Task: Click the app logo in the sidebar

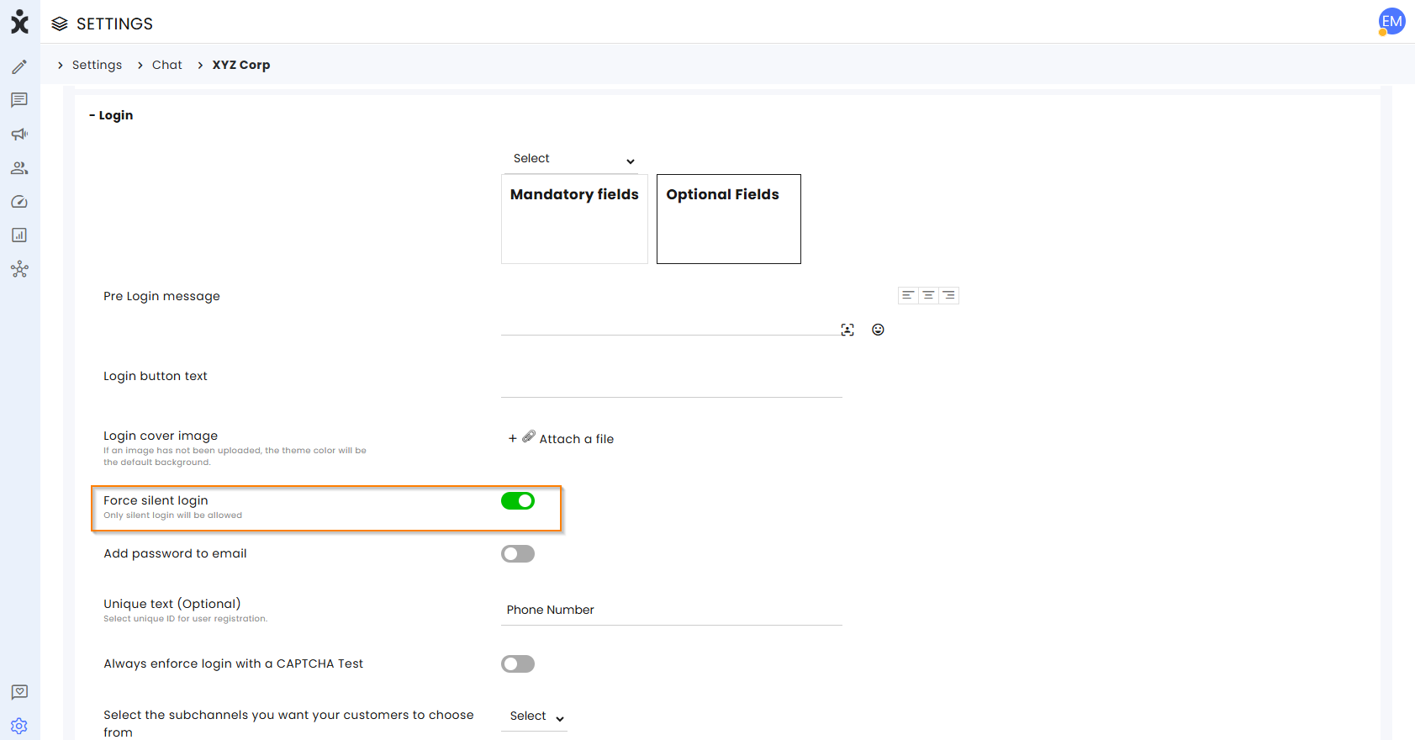Action: [x=19, y=22]
